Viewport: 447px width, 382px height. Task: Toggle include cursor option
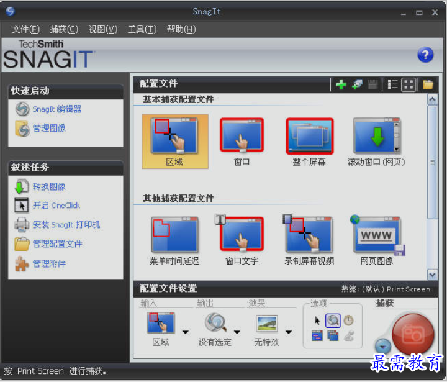pos(317,321)
